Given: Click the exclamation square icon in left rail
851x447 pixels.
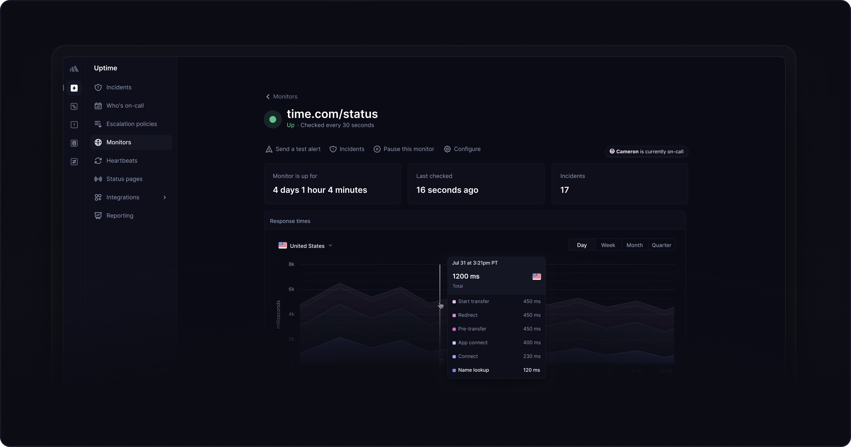Looking at the screenshot, I should 74,125.
